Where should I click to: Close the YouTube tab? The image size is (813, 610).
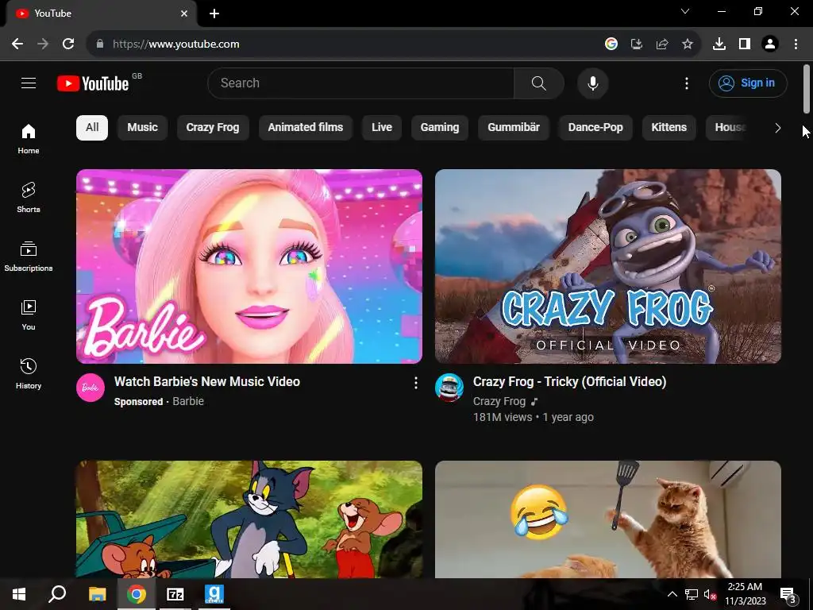184,14
